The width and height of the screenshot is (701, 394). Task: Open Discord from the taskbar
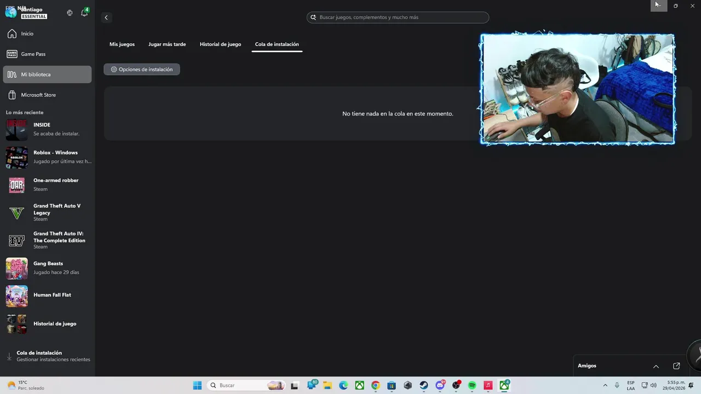pos(440,385)
